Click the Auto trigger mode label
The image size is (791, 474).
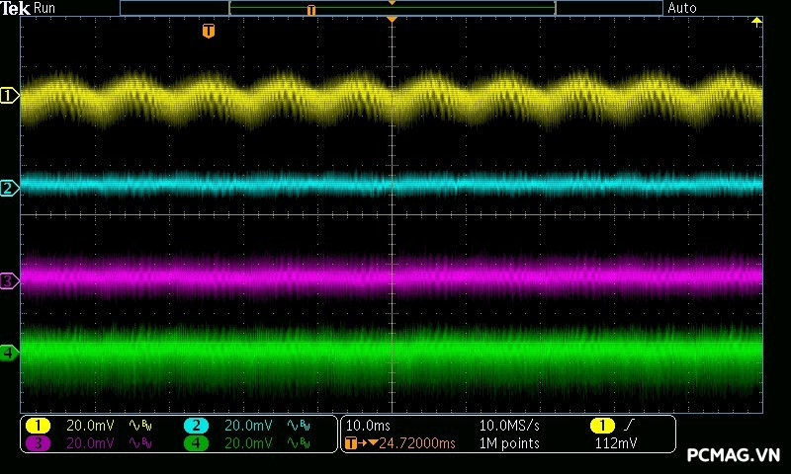pyautogui.click(x=682, y=8)
